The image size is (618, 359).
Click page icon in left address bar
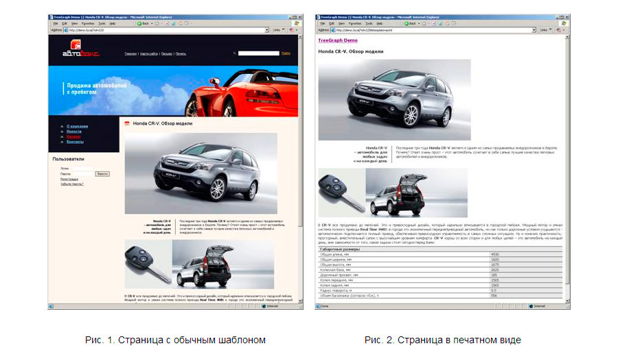click(66, 30)
